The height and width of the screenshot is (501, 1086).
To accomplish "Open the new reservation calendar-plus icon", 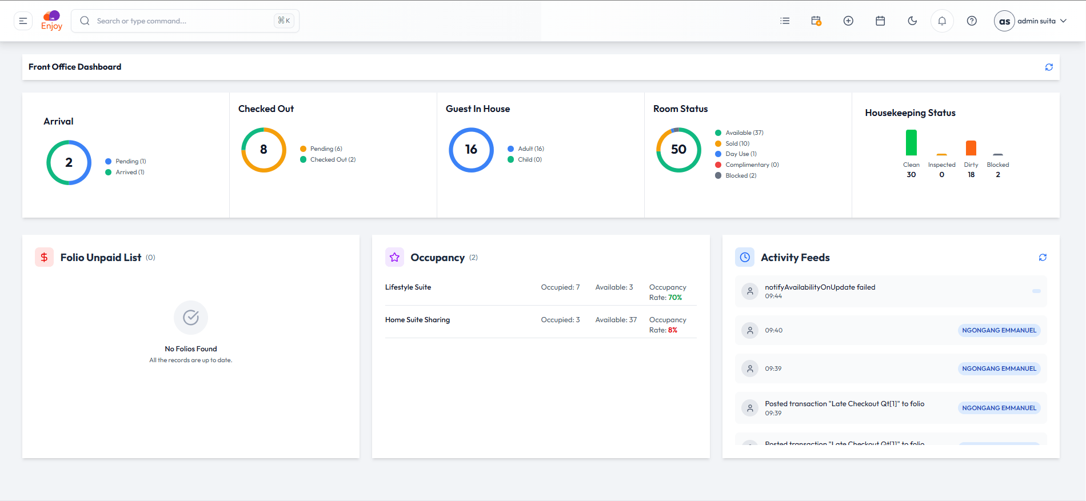I will tap(816, 21).
